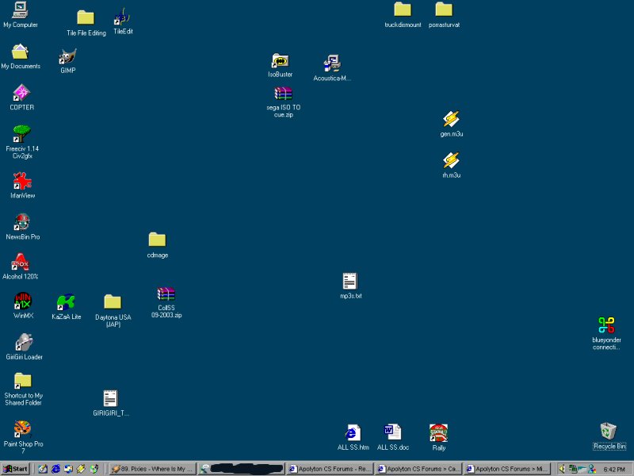Switch to the Pixies taskbar window

point(152,469)
